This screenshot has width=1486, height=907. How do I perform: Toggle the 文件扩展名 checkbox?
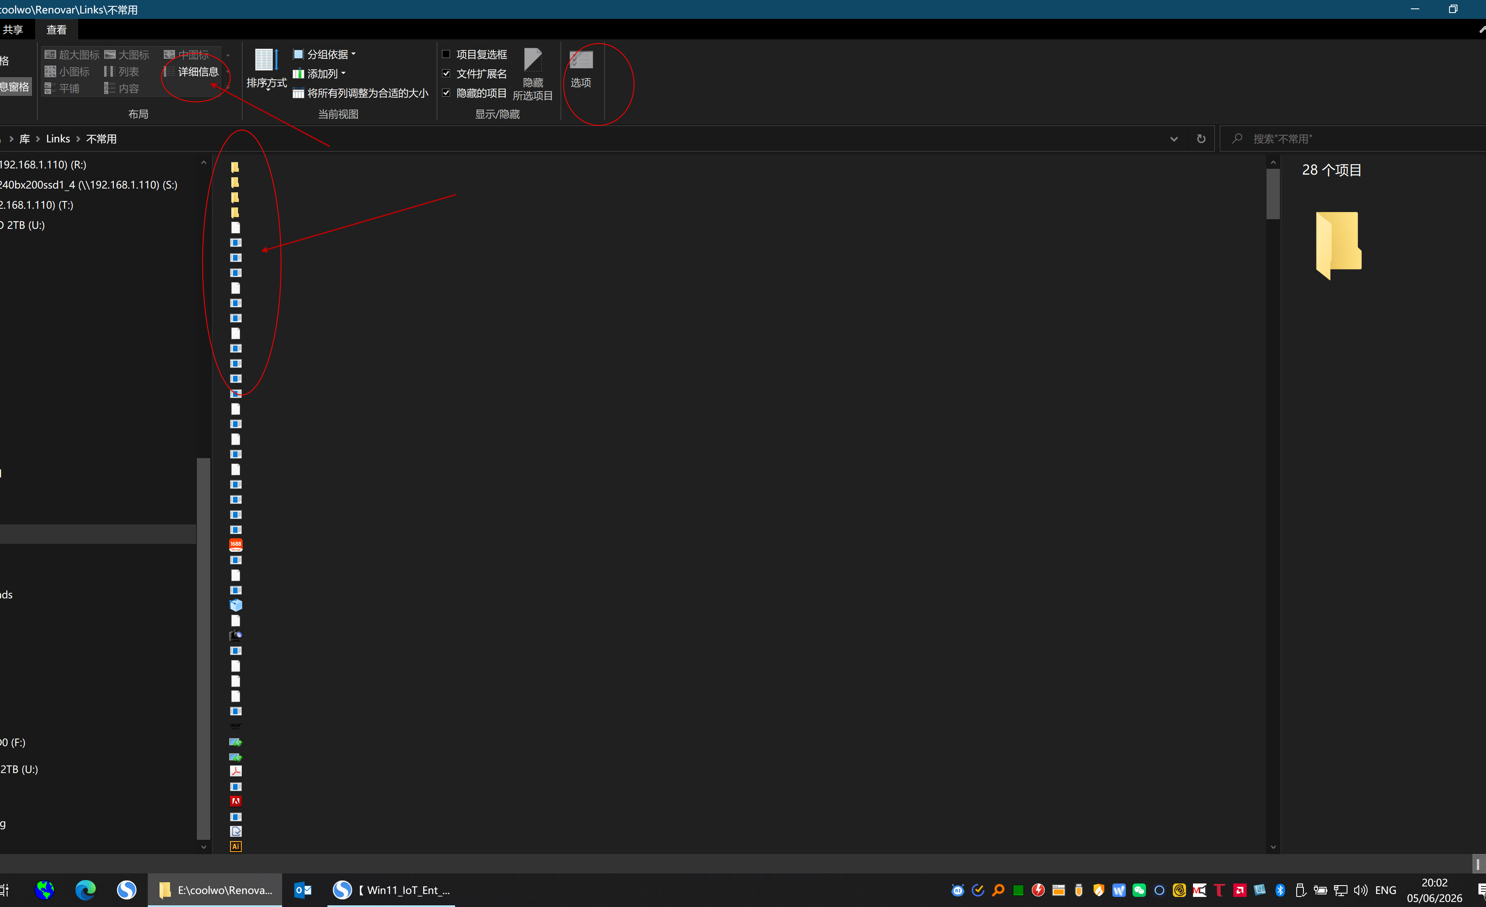446,73
